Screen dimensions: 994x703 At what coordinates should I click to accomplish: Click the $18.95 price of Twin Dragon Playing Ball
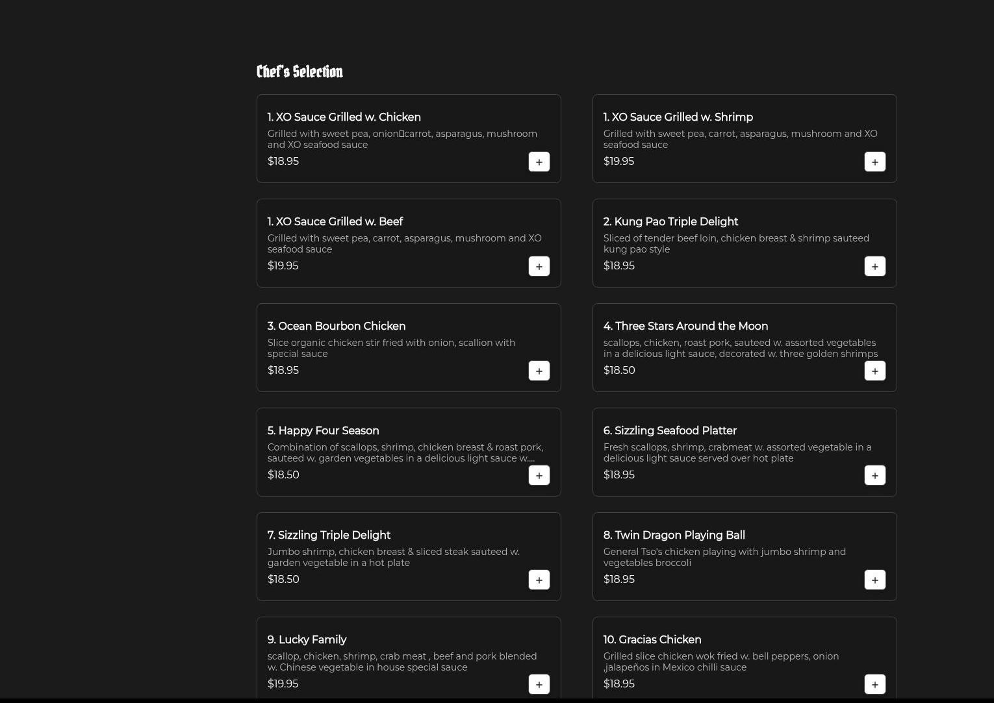pos(619,579)
